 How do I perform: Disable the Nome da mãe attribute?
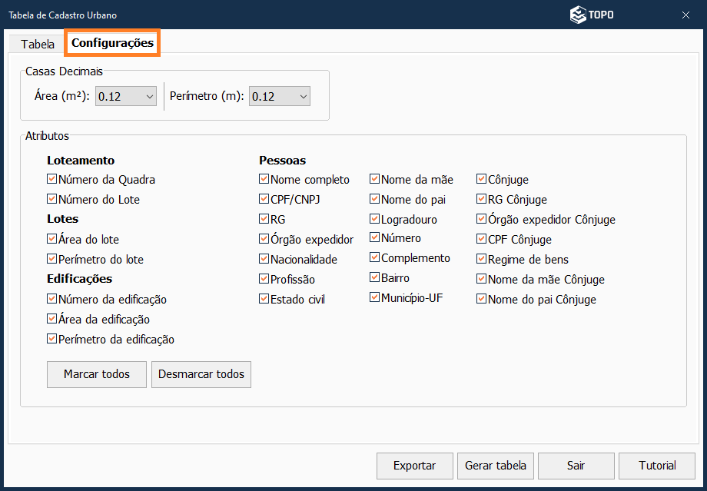(375, 179)
